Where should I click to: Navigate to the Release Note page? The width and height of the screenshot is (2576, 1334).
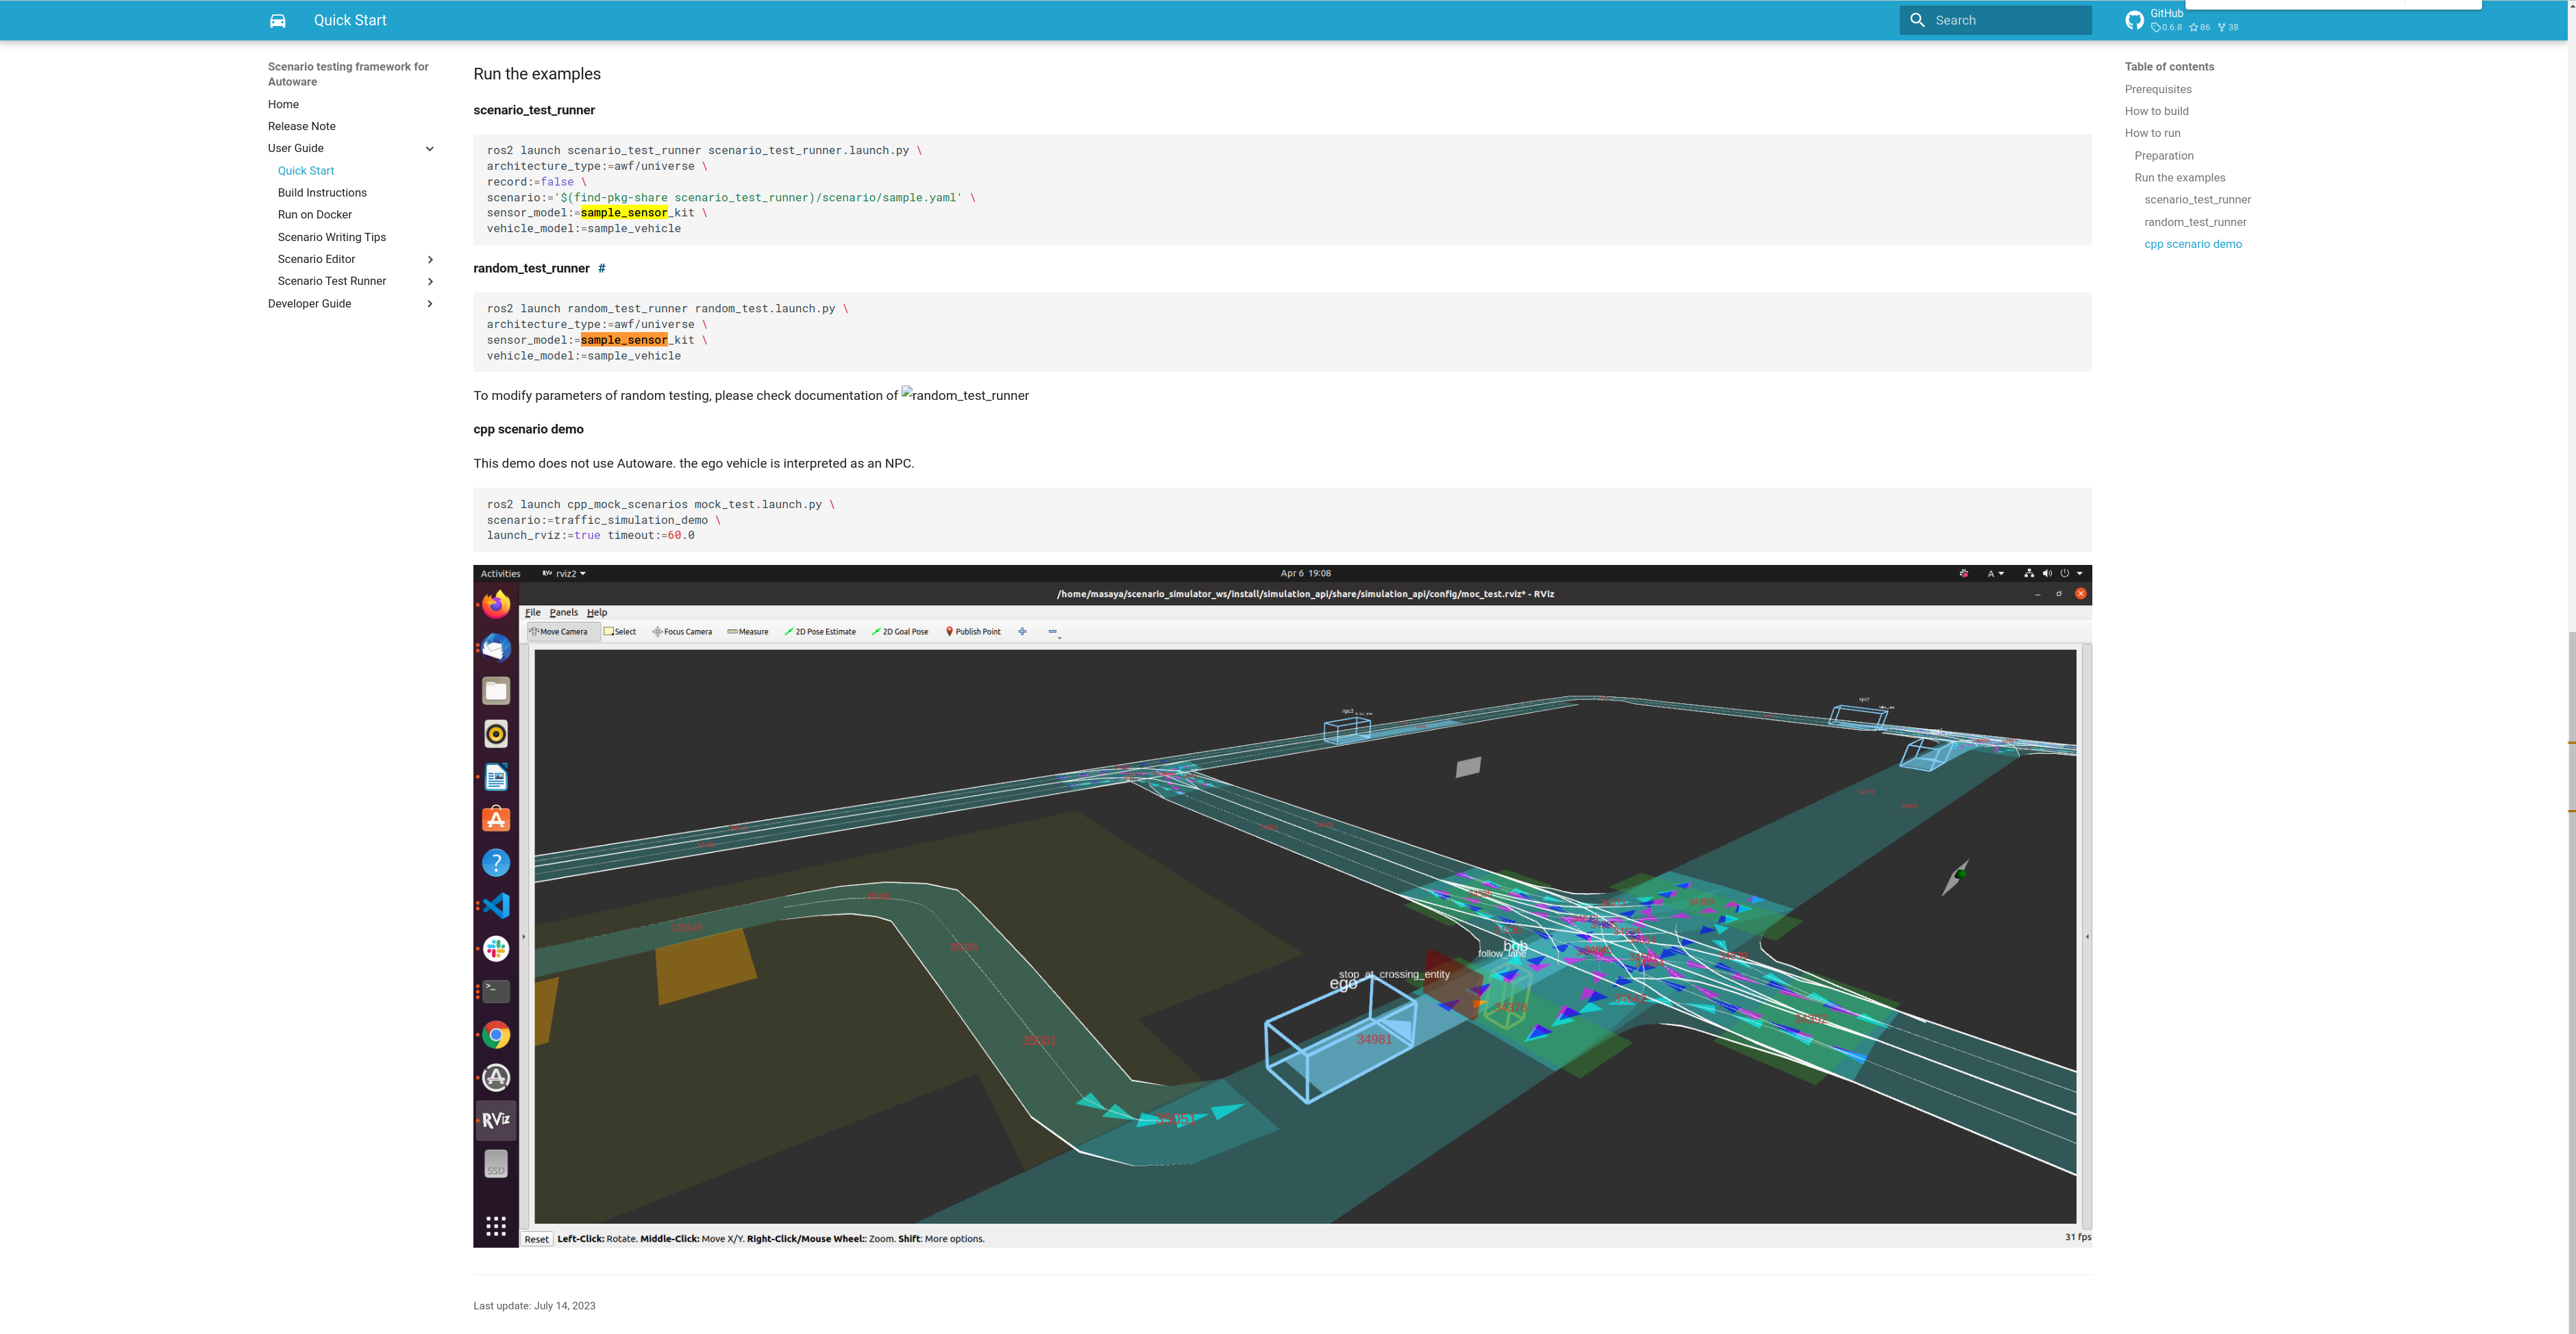301,126
